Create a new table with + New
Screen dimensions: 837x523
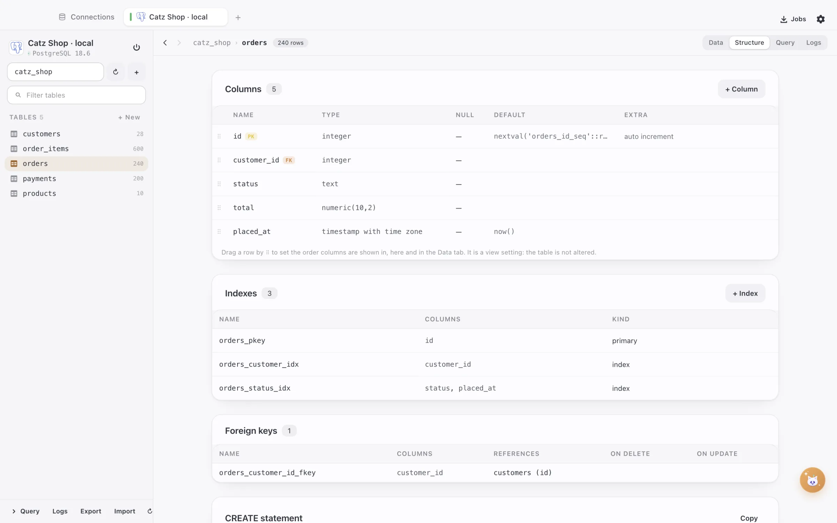click(x=129, y=117)
